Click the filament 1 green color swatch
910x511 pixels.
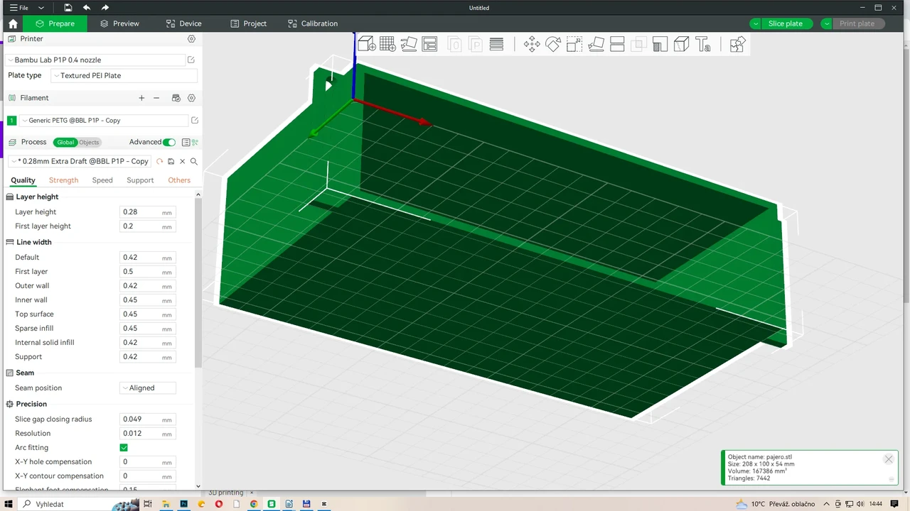(12, 121)
